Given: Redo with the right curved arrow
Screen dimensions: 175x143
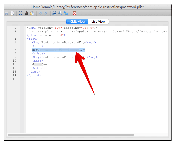Looking at the screenshot, I should click(46, 13).
